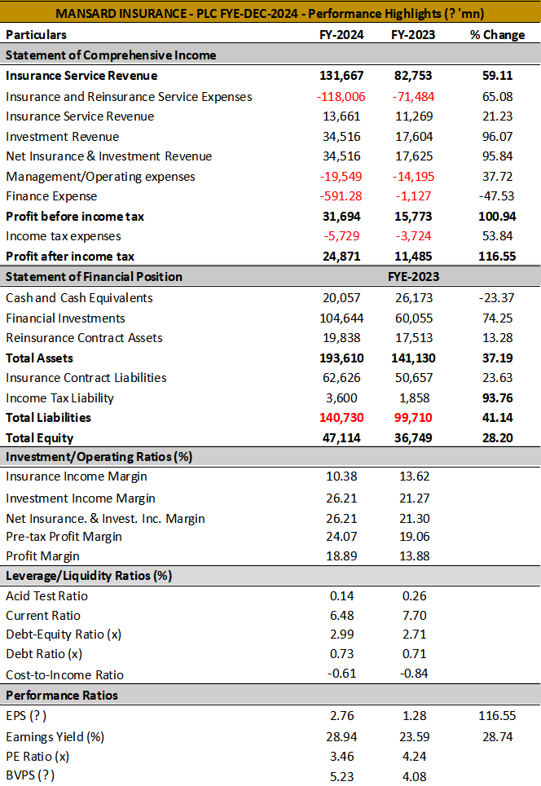Click the Cash and Cash Equivalents label
This screenshot has width=541, height=786.
pyautogui.click(x=79, y=298)
